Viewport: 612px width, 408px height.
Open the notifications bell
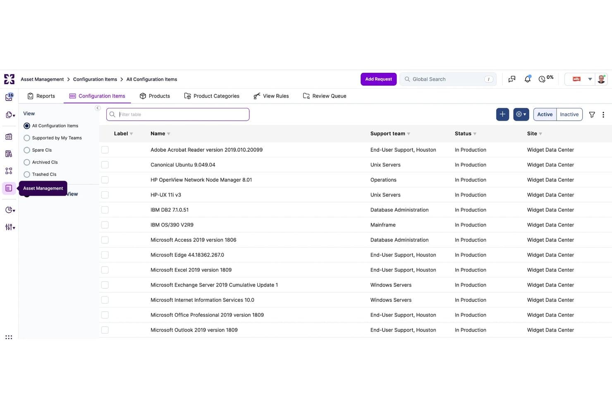pyautogui.click(x=527, y=79)
